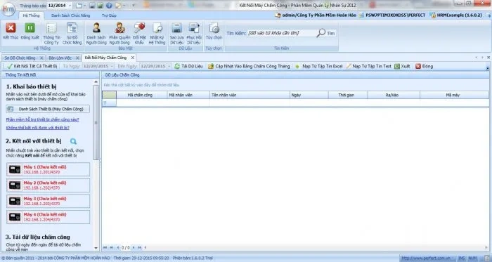Expand the new document icon's dropdown arrow
Screen dimensions: 492x262
click(x=84, y=6)
